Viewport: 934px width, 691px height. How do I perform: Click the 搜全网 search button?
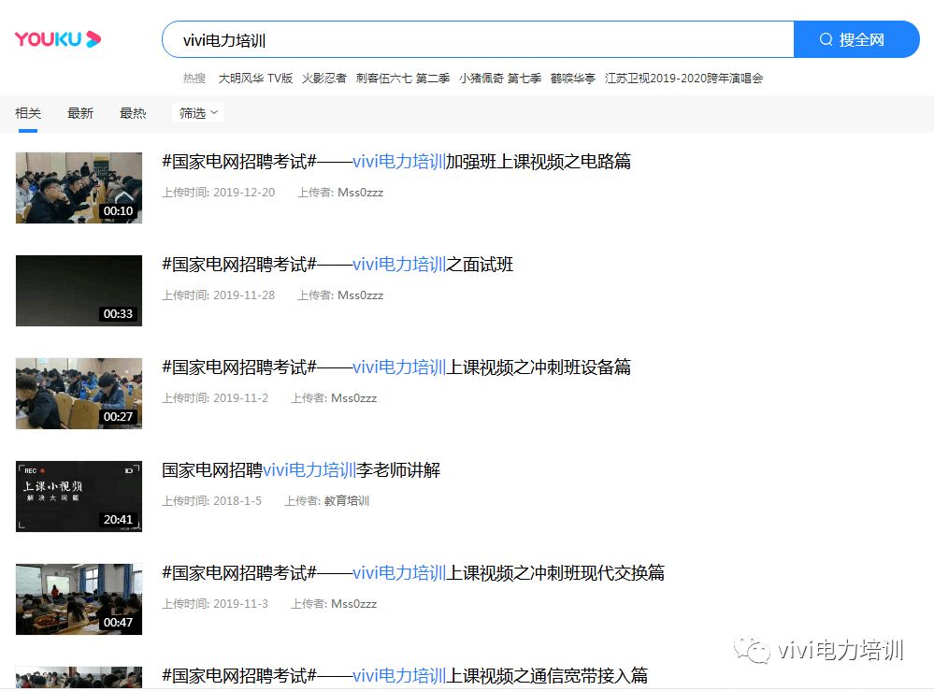pyautogui.click(x=856, y=40)
